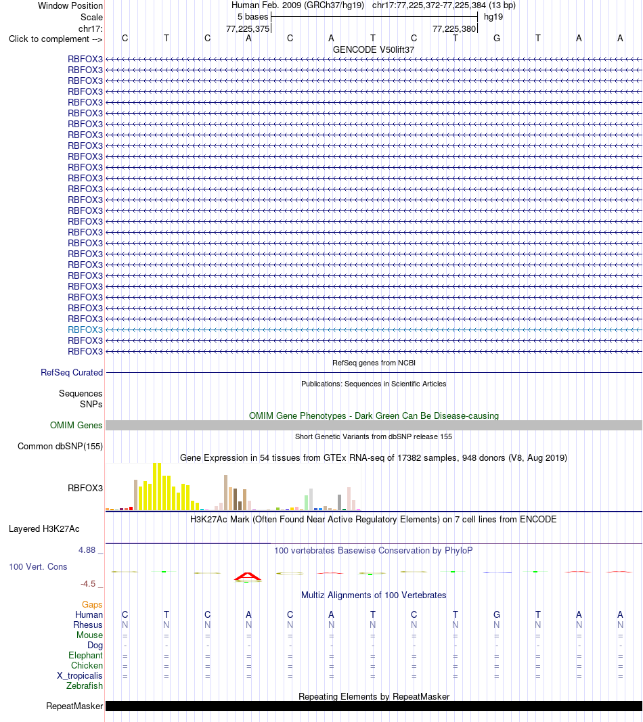Click the Gaps row label
Viewport: 643px width, 722px height.
tap(92, 604)
